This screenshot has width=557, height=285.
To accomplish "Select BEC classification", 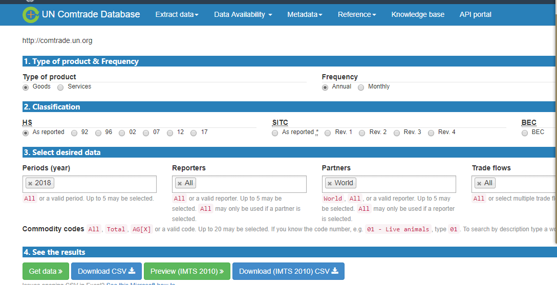I will click(525, 133).
